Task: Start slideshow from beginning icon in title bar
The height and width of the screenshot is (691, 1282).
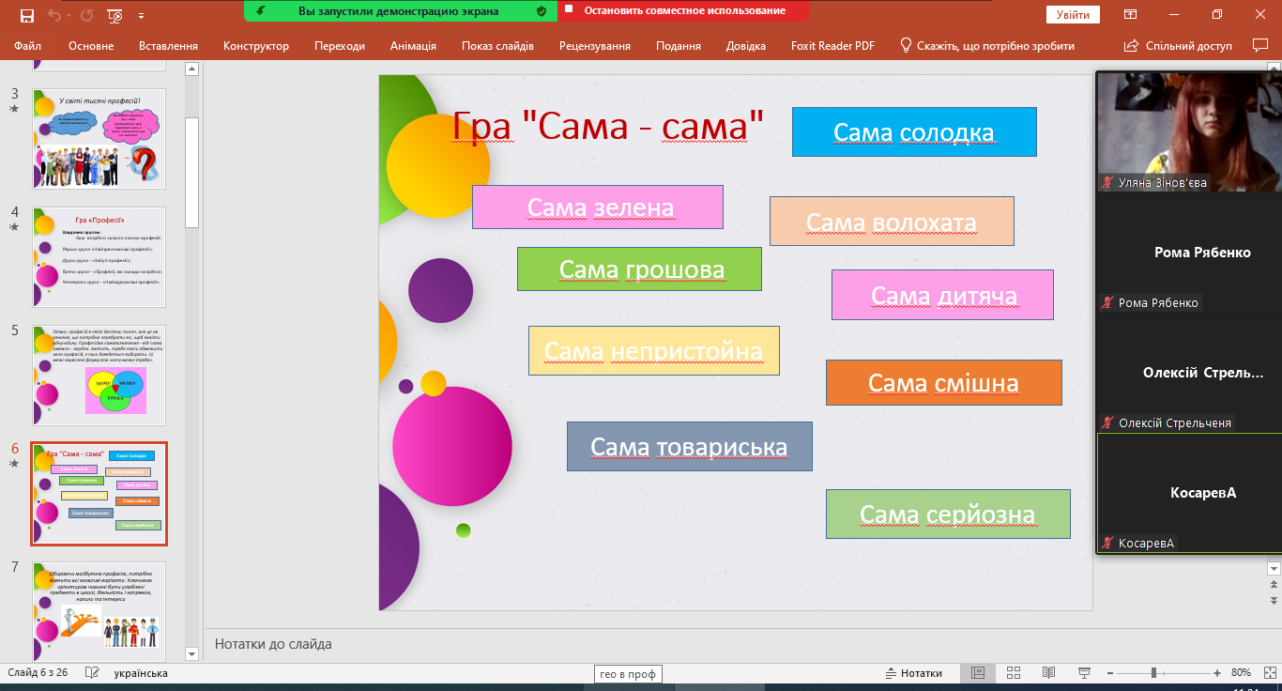Action: 115,15
